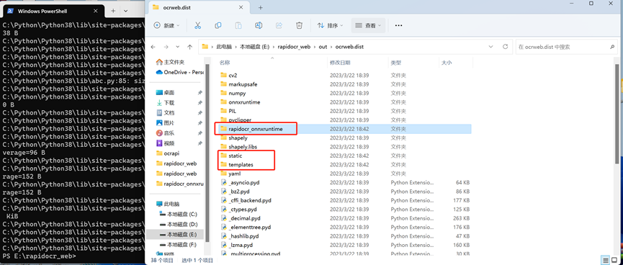Click the Rename icon in Explorer toolbar
The height and width of the screenshot is (265, 623).
coord(259,25)
